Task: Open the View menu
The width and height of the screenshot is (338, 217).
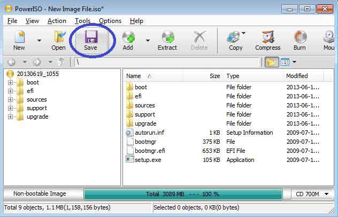Action: (x=32, y=21)
